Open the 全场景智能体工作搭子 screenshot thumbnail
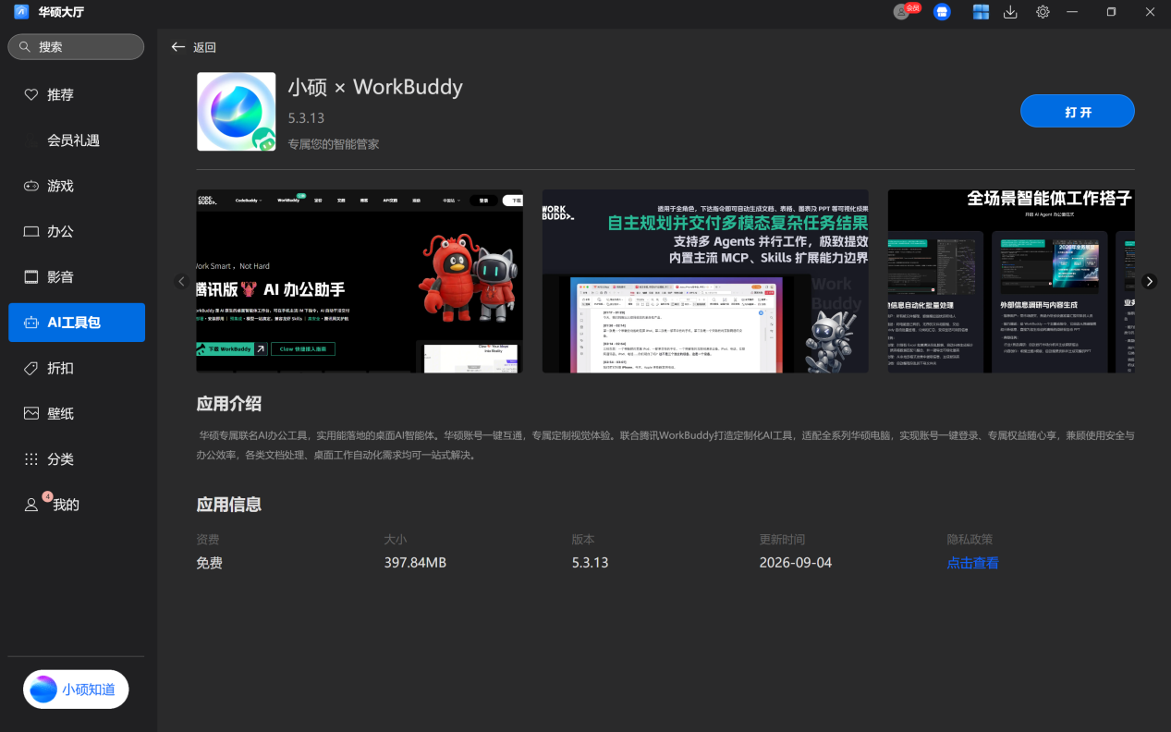This screenshot has height=732, width=1171. (x=1011, y=281)
